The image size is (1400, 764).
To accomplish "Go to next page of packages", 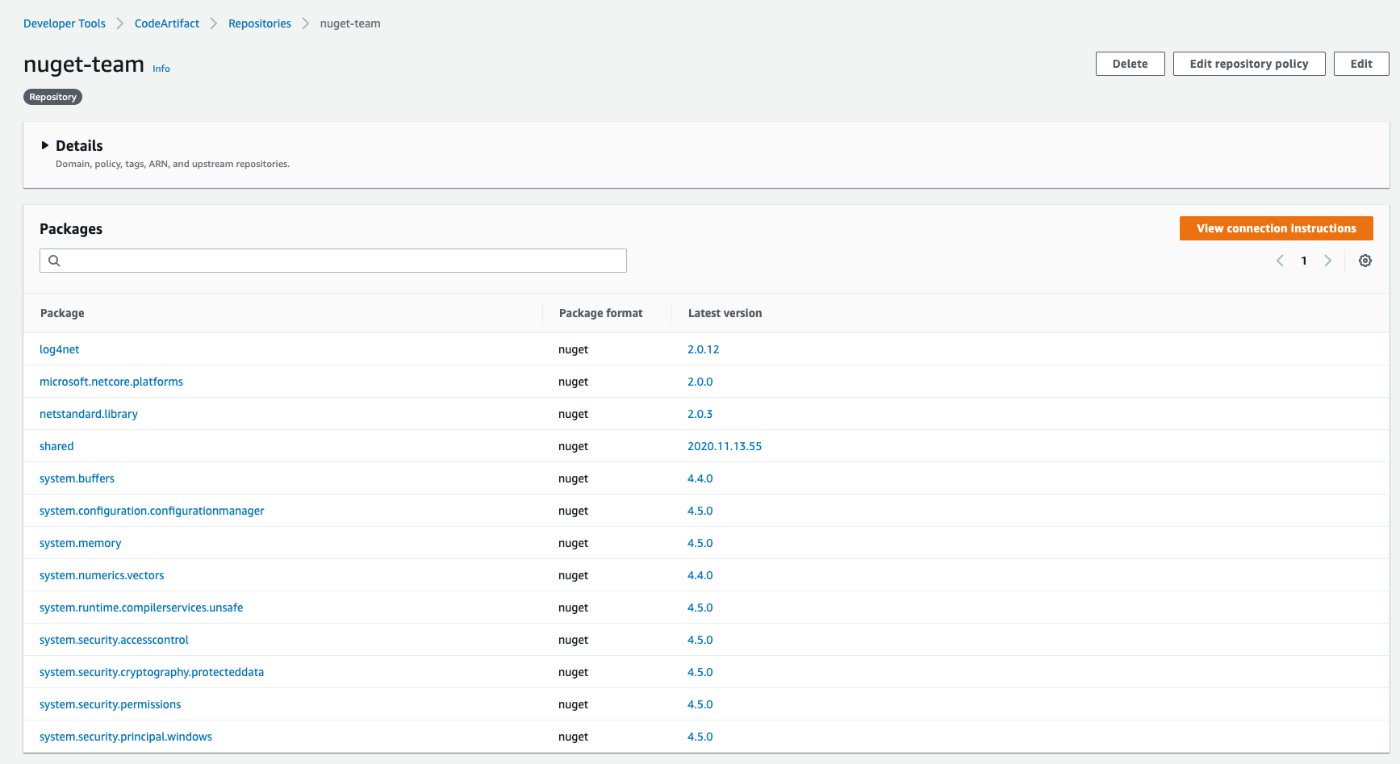I will (1328, 261).
